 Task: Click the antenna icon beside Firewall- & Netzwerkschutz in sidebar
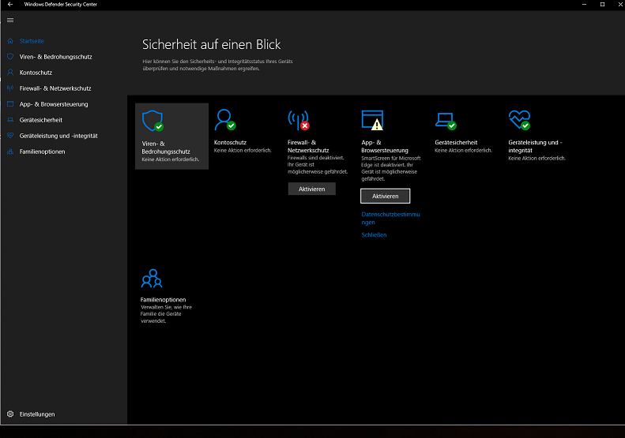10,88
